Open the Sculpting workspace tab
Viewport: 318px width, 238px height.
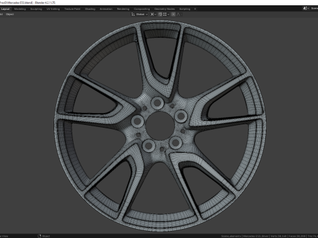36,9
